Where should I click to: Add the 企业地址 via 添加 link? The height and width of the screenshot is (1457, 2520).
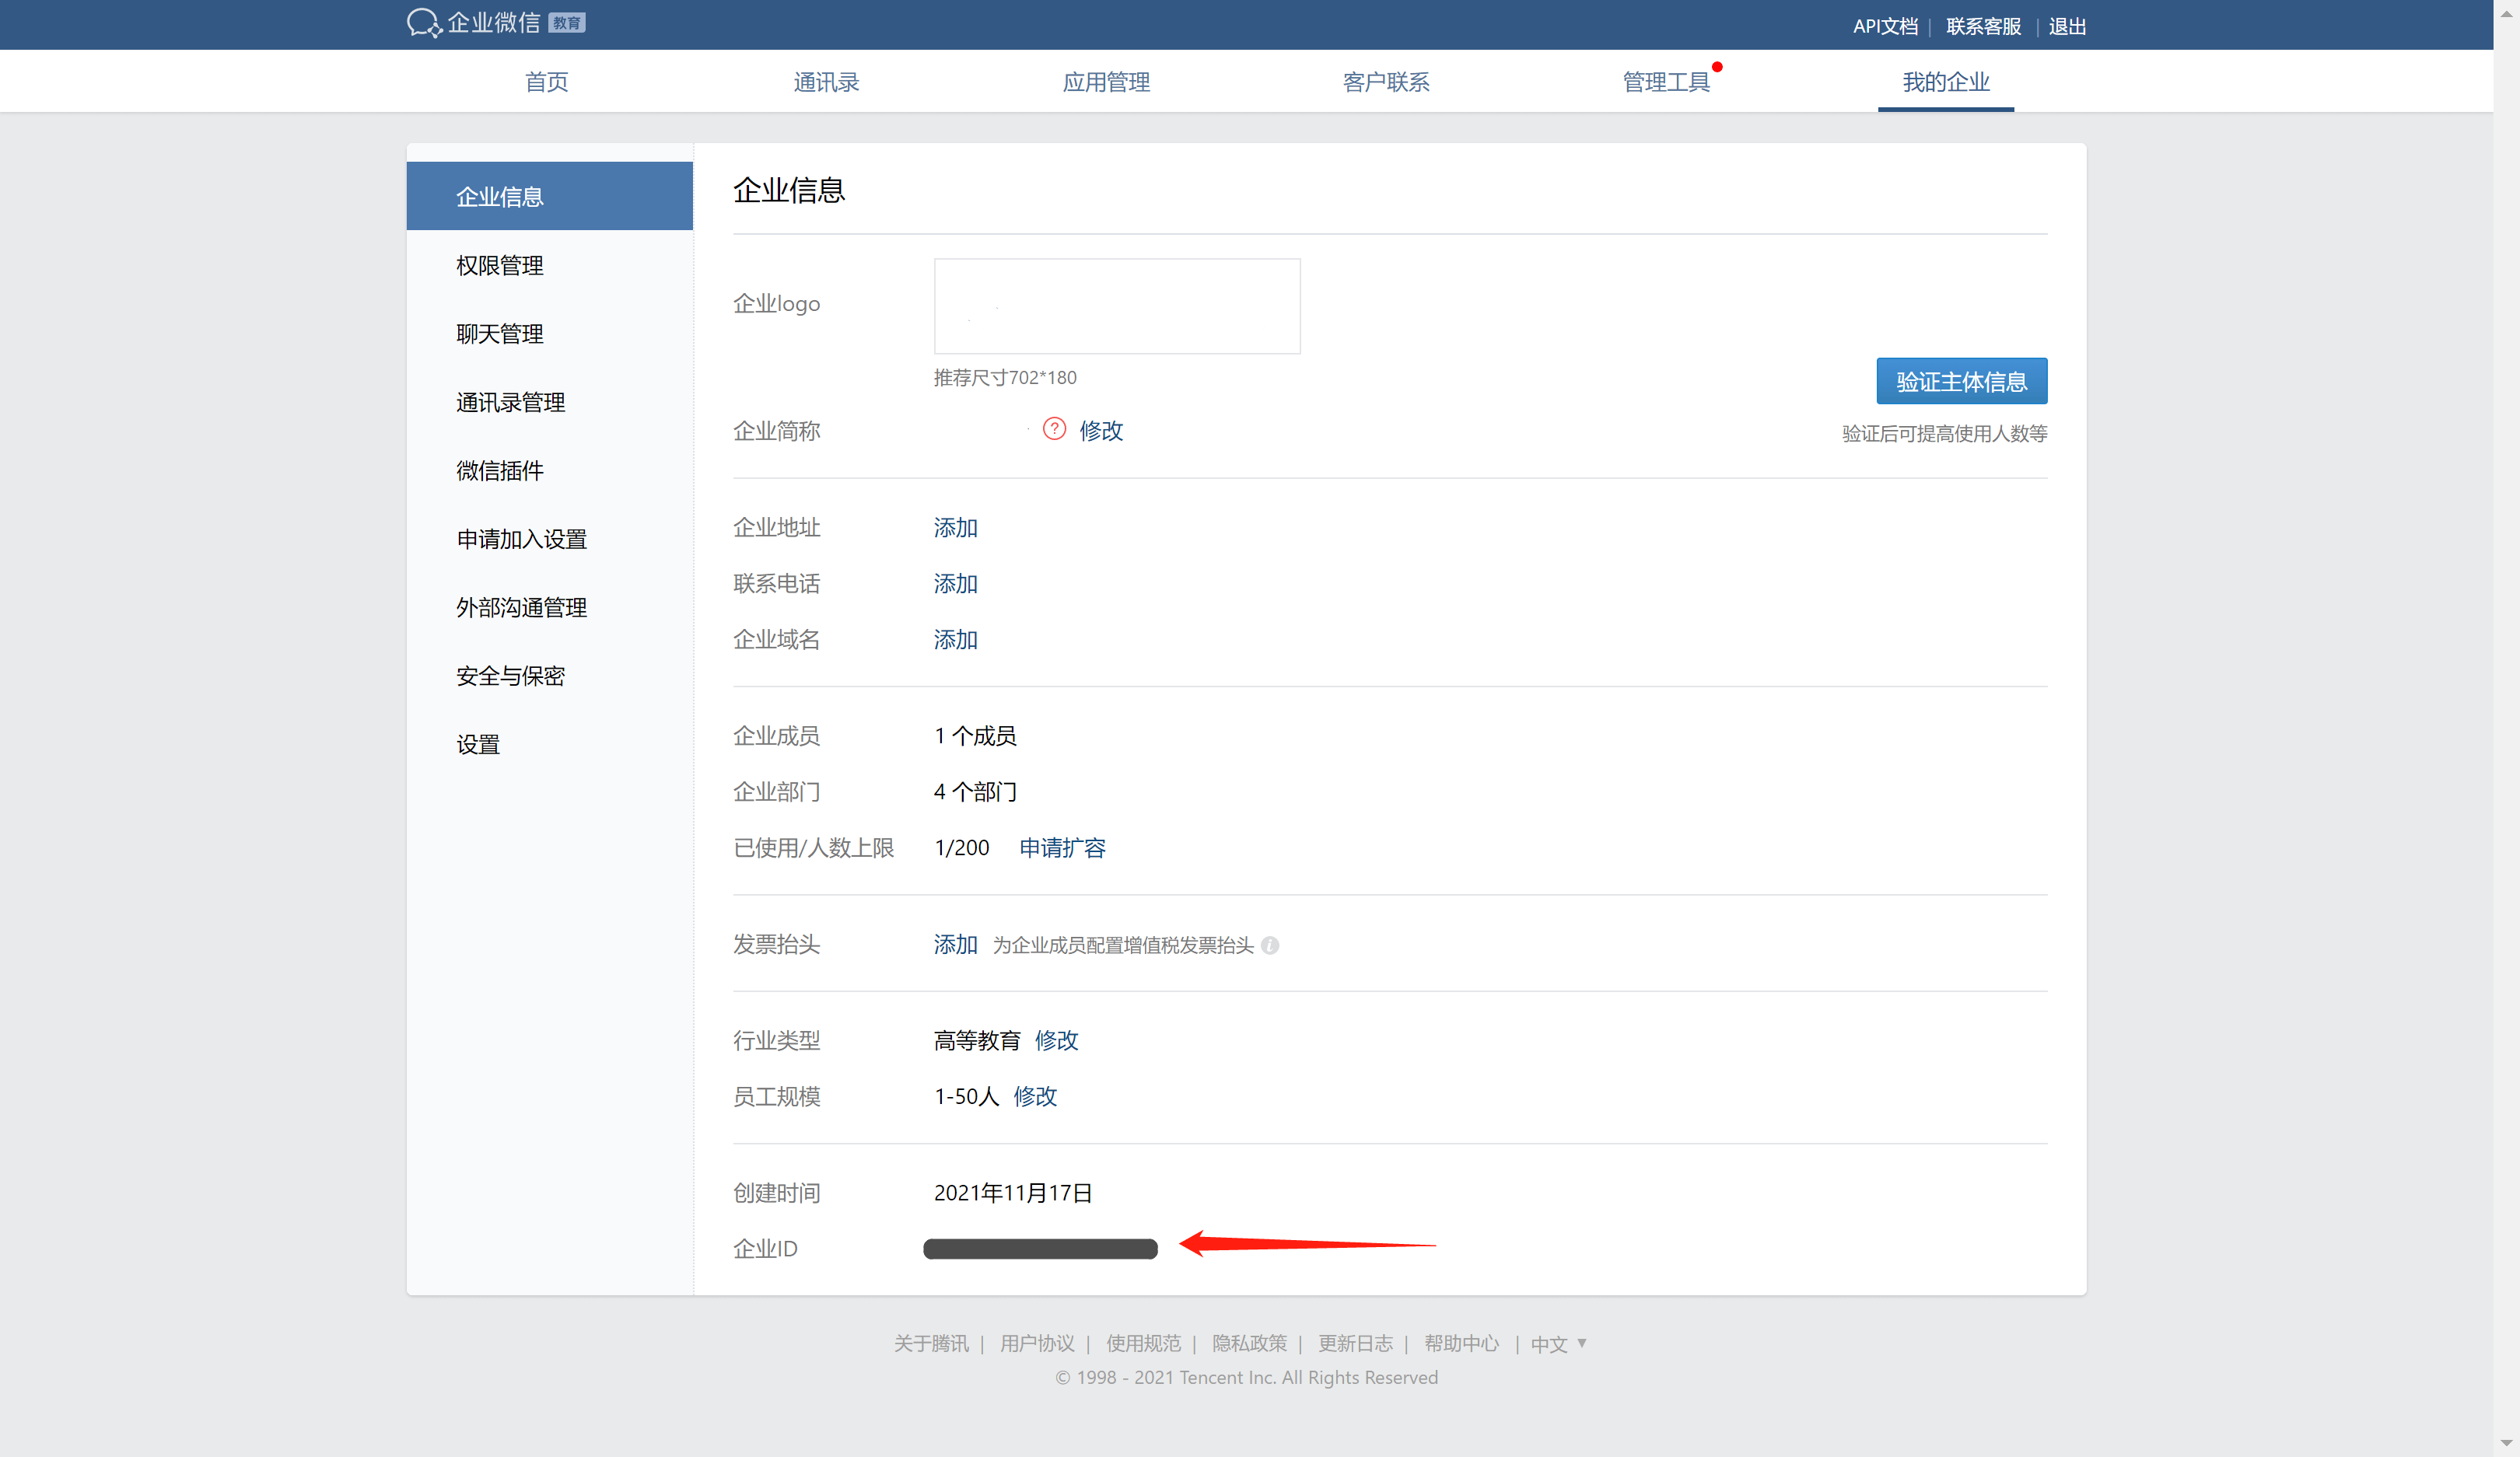955,528
